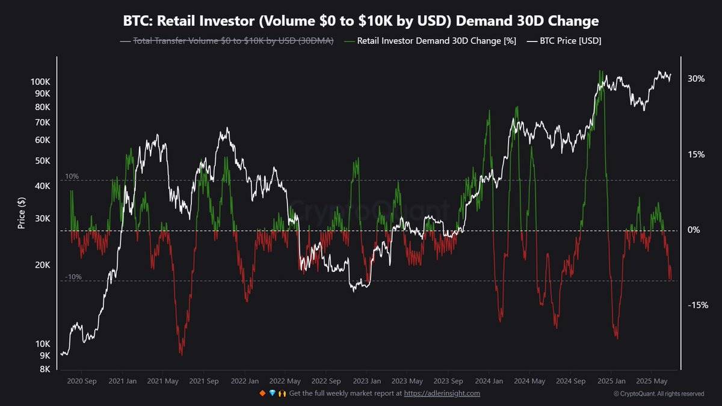Click the green legend line marker
Image resolution: width=722 pixels, height=406 pixels.
pyautogui.click(x=349, y=42)
